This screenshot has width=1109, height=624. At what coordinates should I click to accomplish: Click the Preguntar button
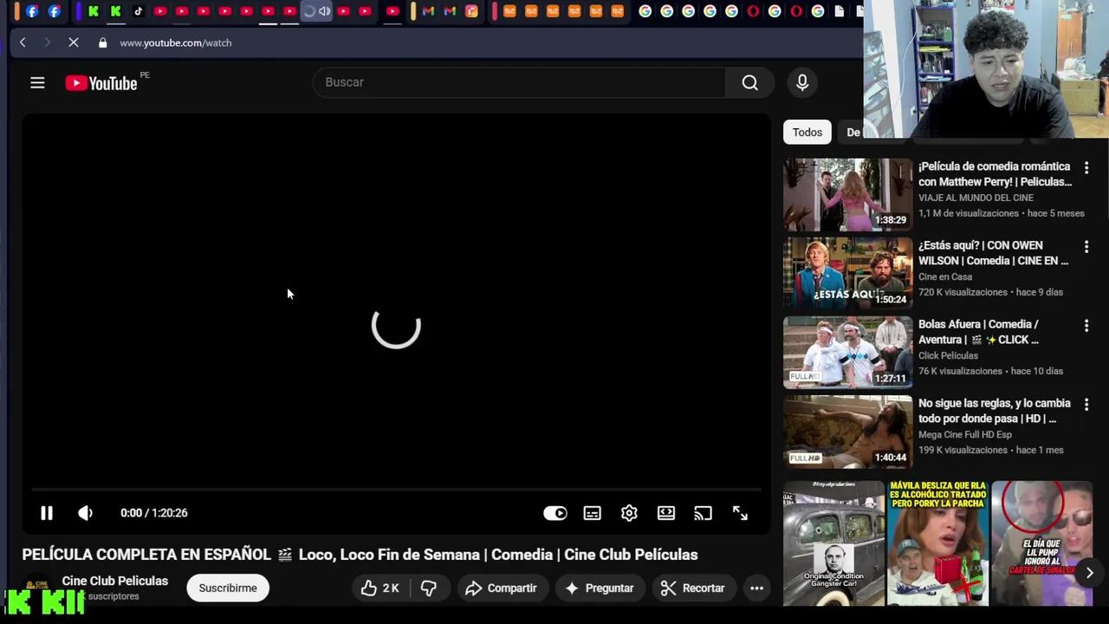[600, 588]
